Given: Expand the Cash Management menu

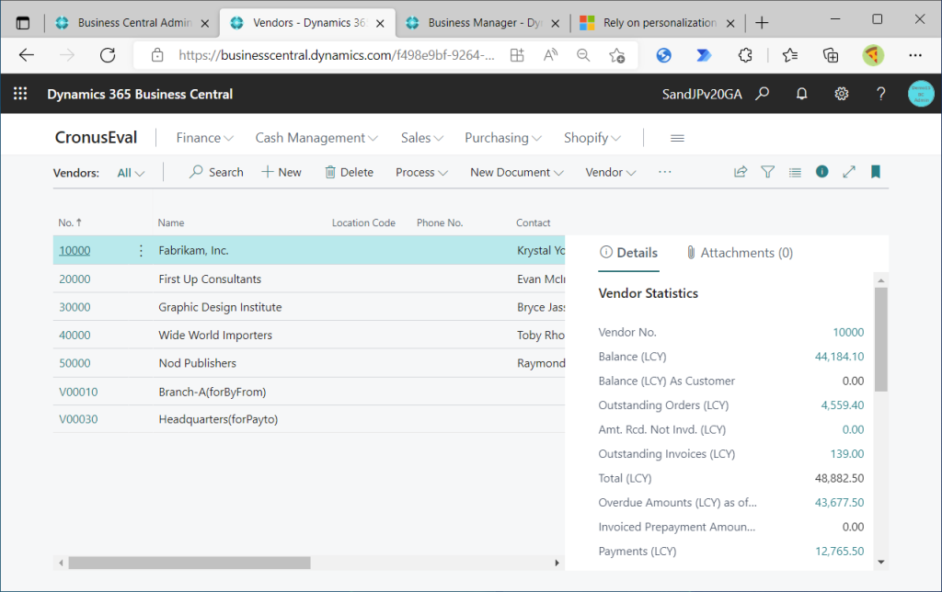Looking at the screenshot, I should 316,138.
